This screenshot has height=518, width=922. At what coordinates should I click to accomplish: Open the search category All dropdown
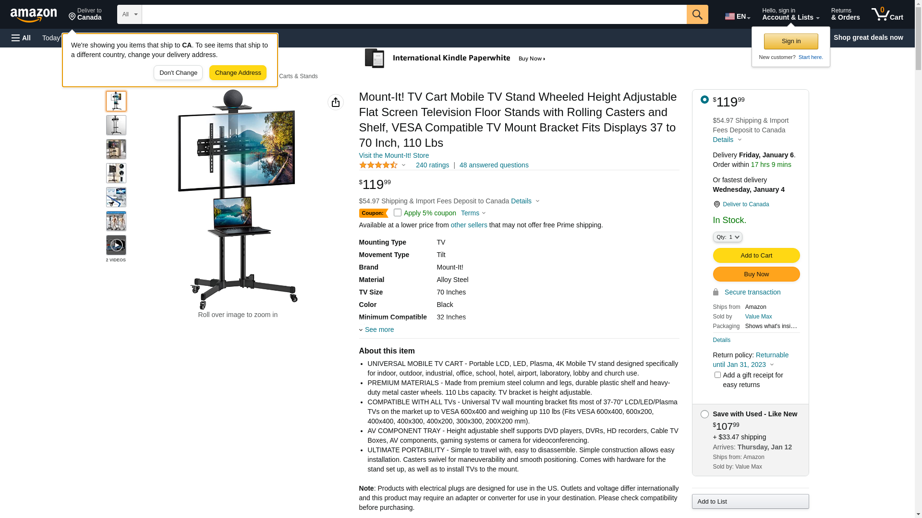[x=130, y=14]
